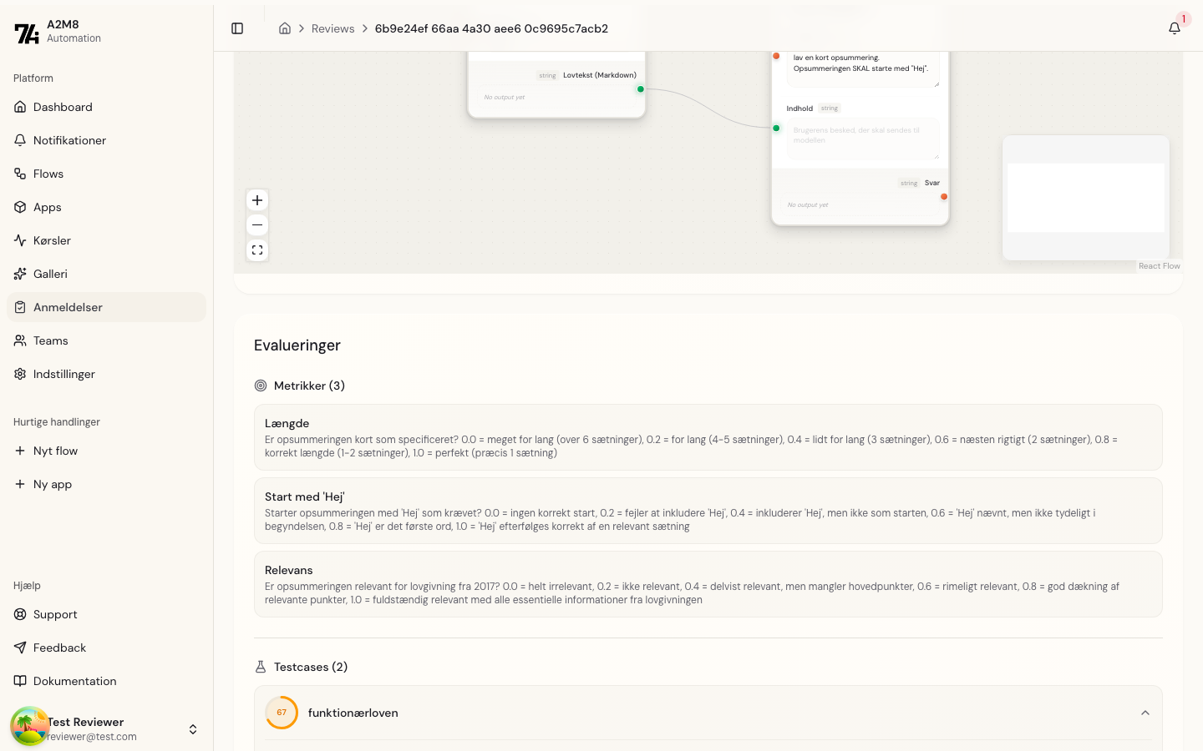Select the Notifikationer bell in the sidebar
Image resolution: width=1203 pixels, height=751 pixels.
pos(20,140)
